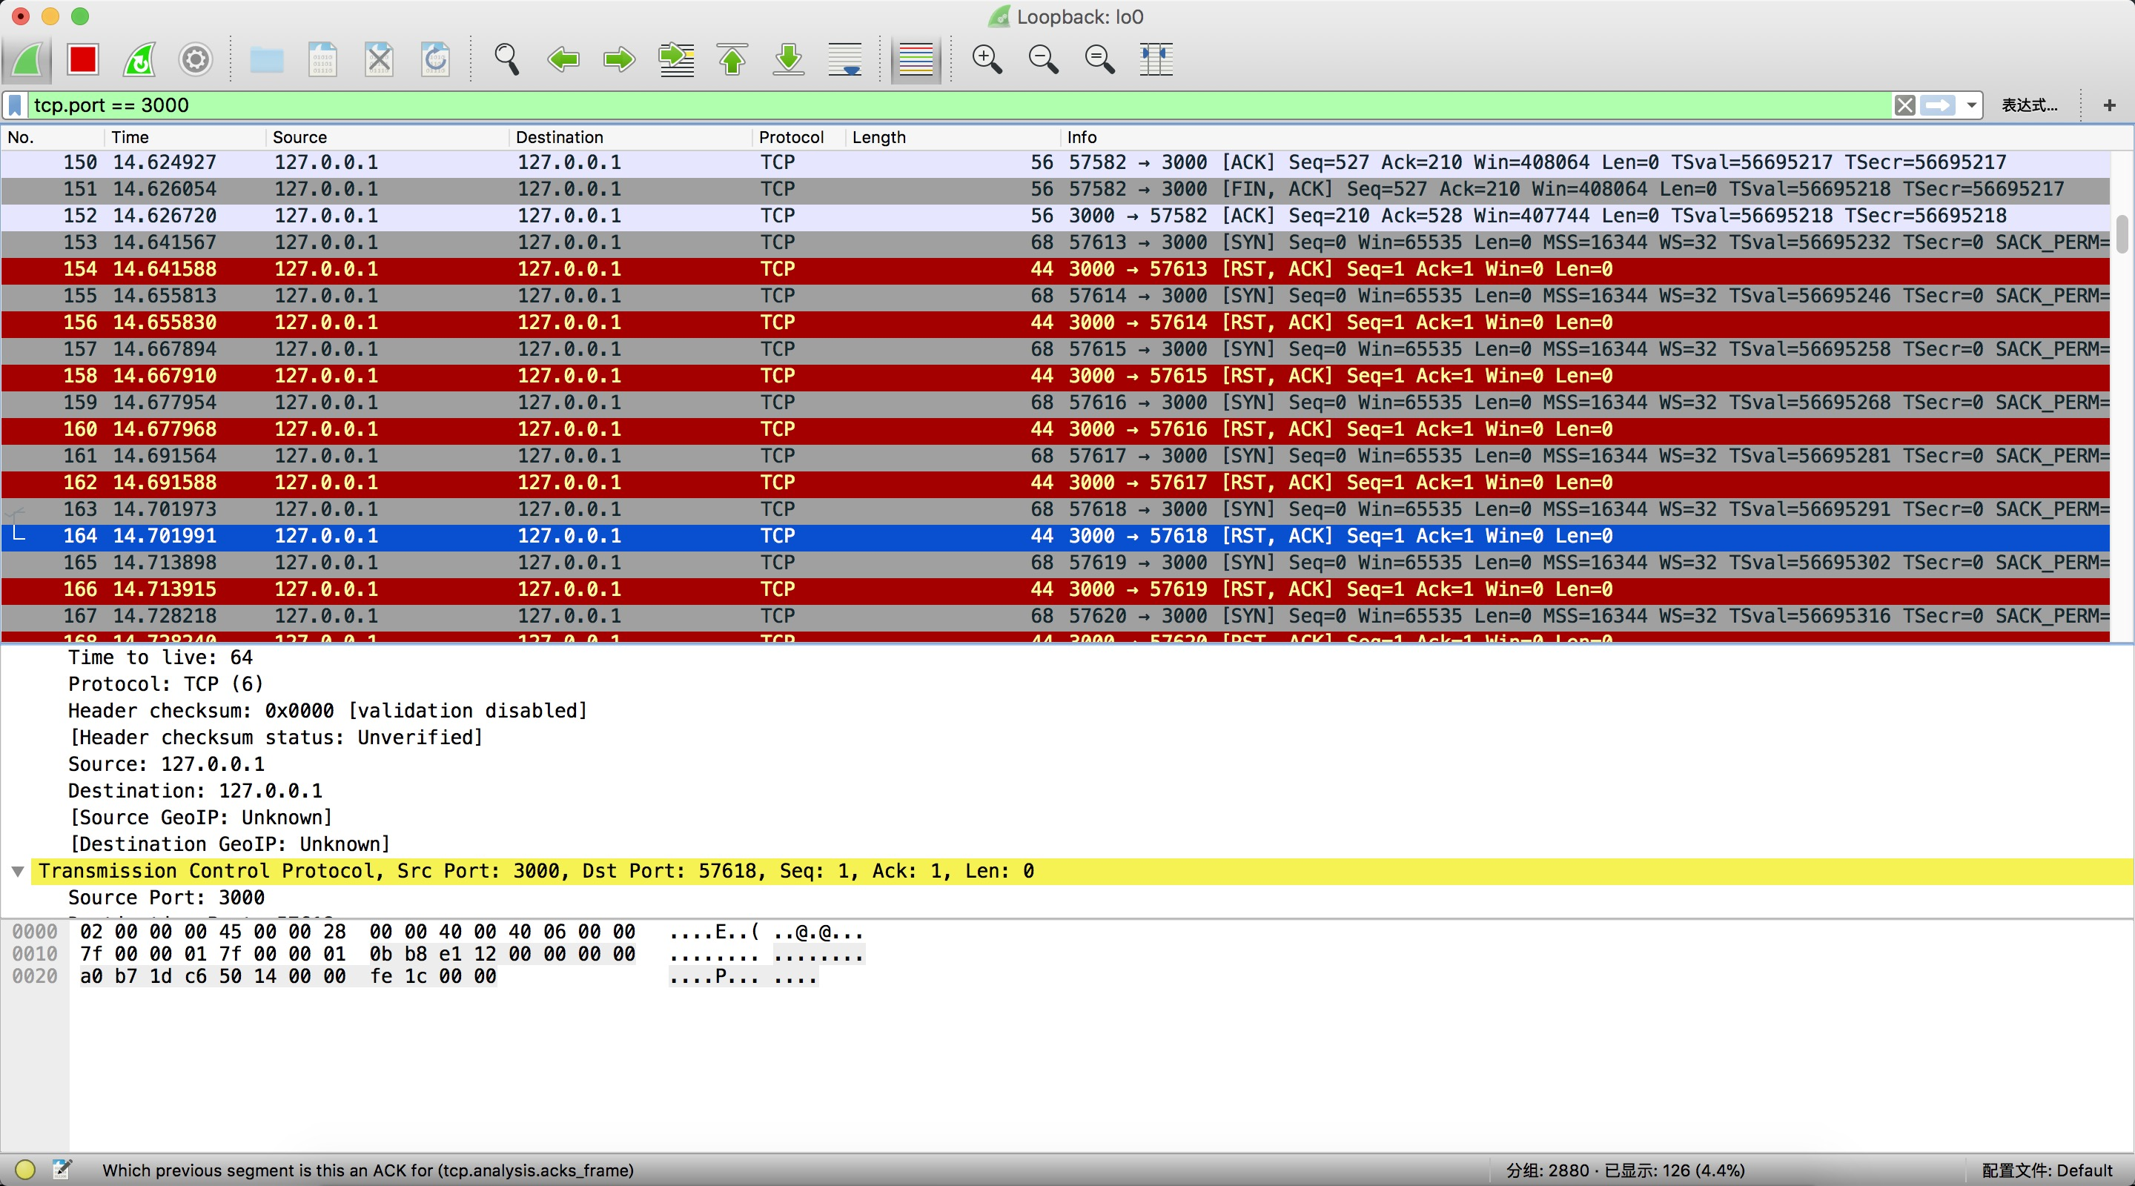Click the expert info status indicator
The image size is (2135, 1186).
(x=25, y=1170)
